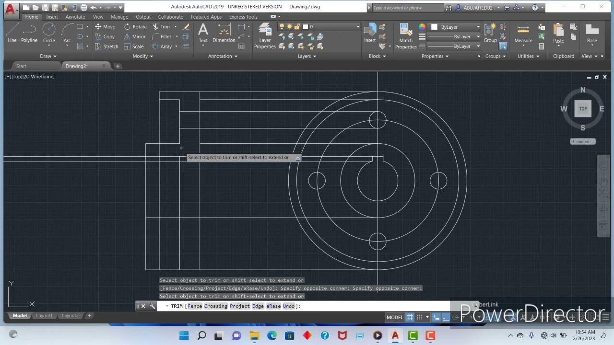The width and height of the screenshot is (614, 345).
Task: Switch to the Layout1 tab
Action: [44, 316]
